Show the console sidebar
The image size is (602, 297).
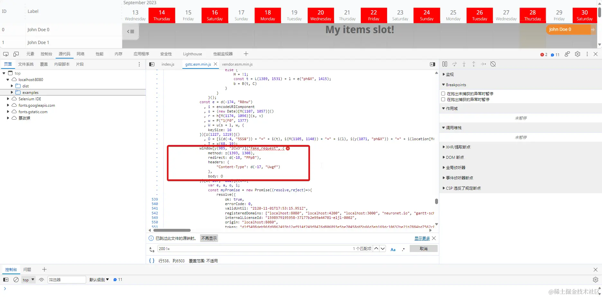(6, 280)
